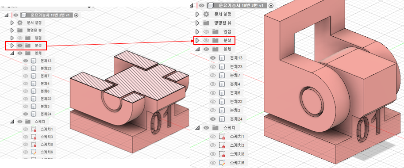
Task: Left browser: click 스케치 folder icon
Action: [x=27, y=122]
